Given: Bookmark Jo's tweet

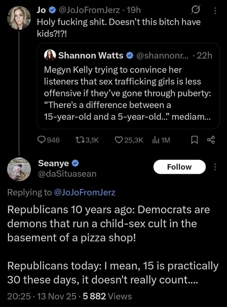Looking at the screenshot, I should pyautogui.click(x=194, y=140).
